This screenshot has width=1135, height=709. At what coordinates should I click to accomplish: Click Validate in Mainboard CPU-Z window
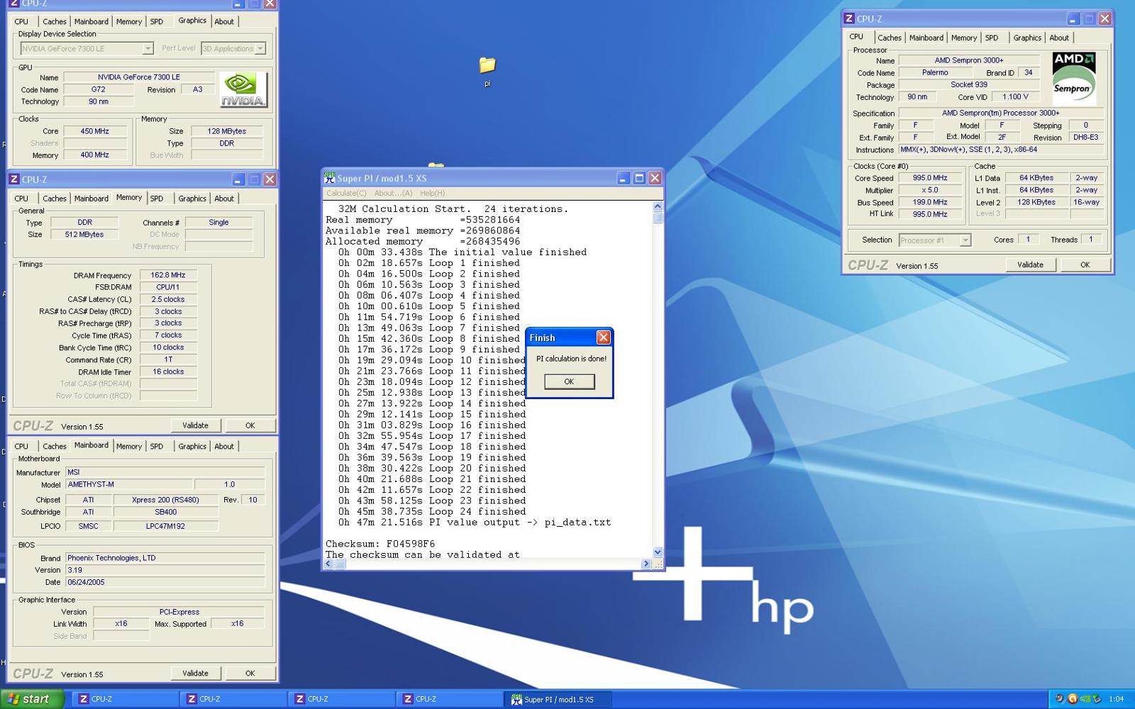coord(195,673)
